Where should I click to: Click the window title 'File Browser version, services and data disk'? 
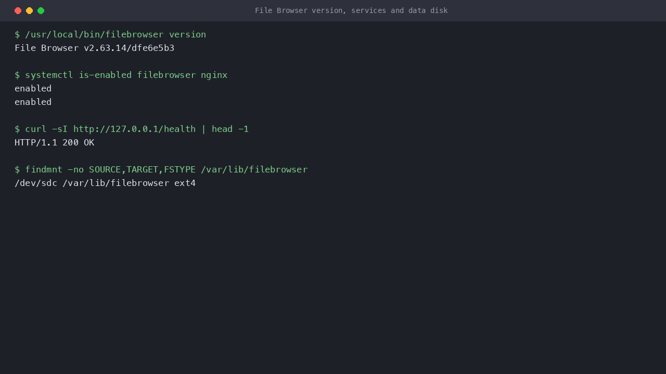point(351,10)
